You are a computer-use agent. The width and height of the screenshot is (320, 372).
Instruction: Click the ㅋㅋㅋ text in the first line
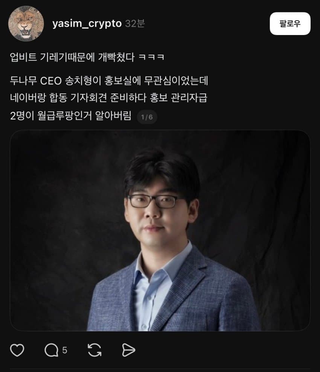(151, 57)
